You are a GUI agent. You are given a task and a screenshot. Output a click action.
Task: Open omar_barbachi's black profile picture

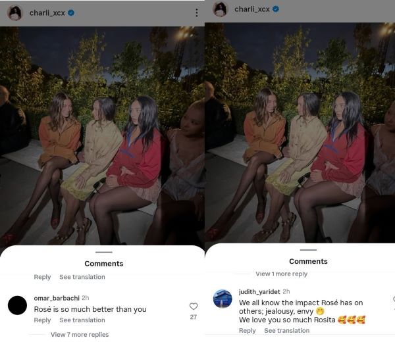(17, 305)
